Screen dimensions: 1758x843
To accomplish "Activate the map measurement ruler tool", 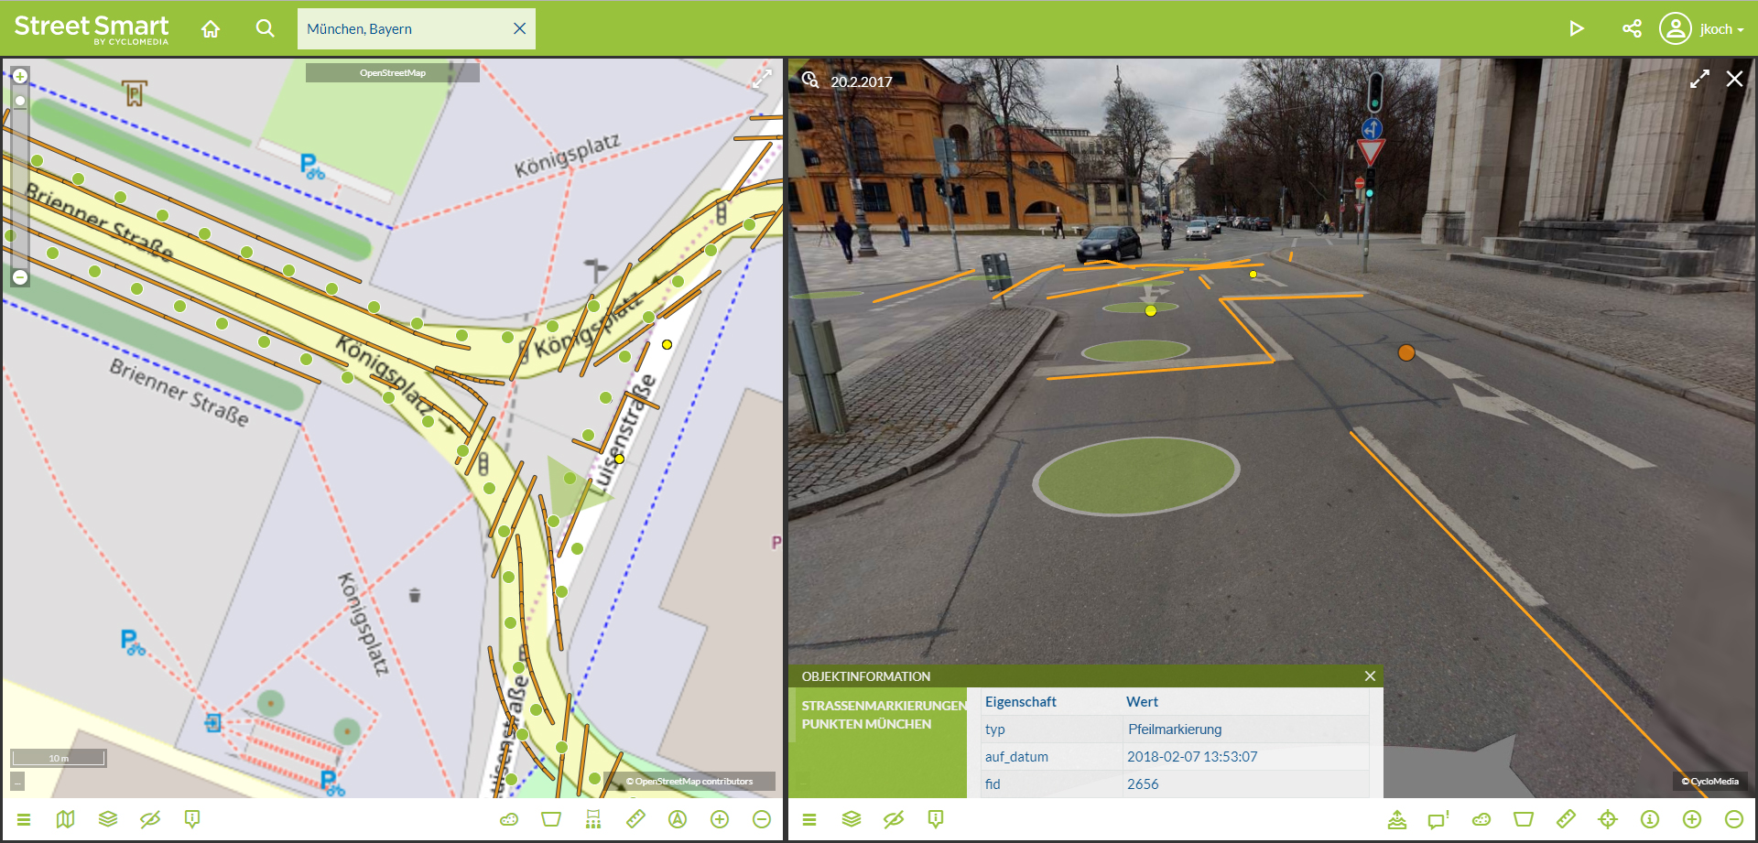I will tap(635, 819).
